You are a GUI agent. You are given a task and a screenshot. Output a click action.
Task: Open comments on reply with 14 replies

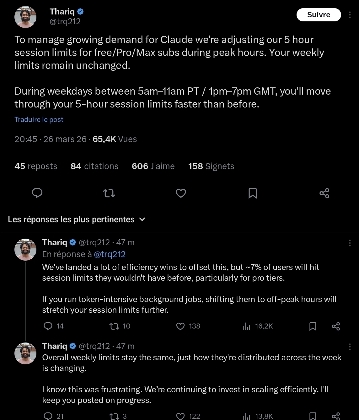coord(48,326)
